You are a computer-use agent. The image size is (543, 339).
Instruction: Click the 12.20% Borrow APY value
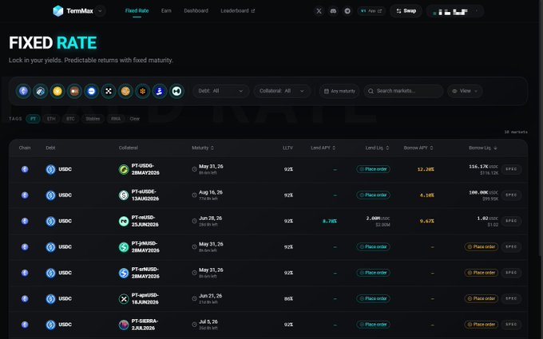(426, 169)
